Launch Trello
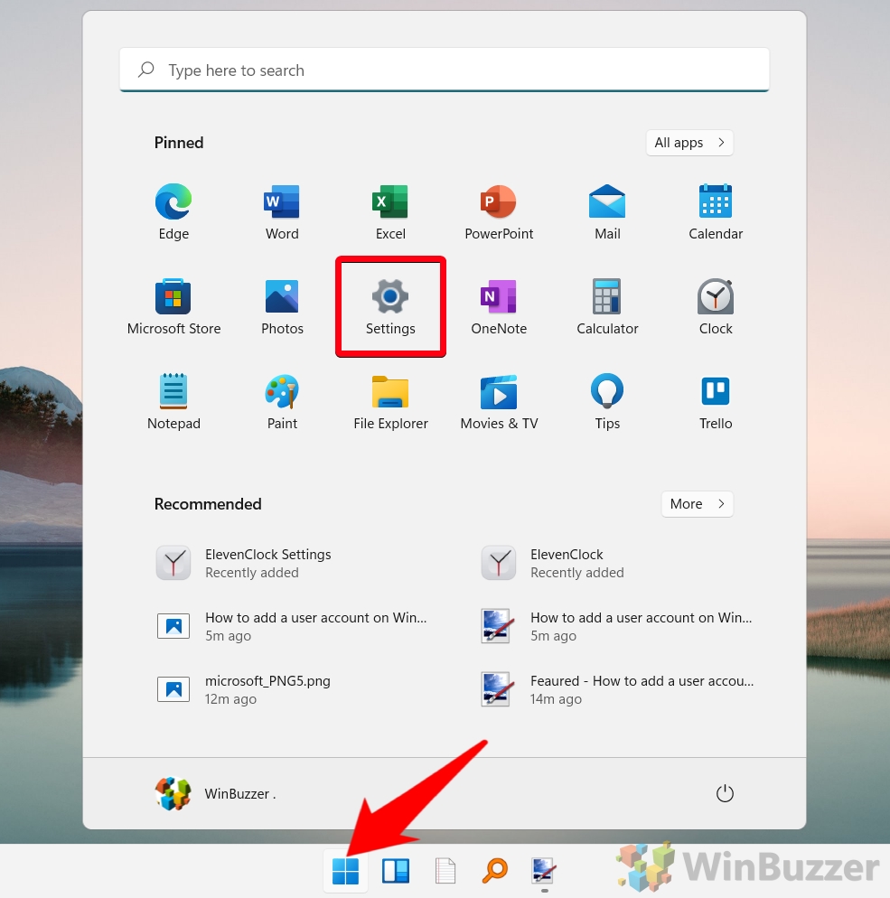The width and height of the screenshot is (890, 898). [x=716, y=401]
